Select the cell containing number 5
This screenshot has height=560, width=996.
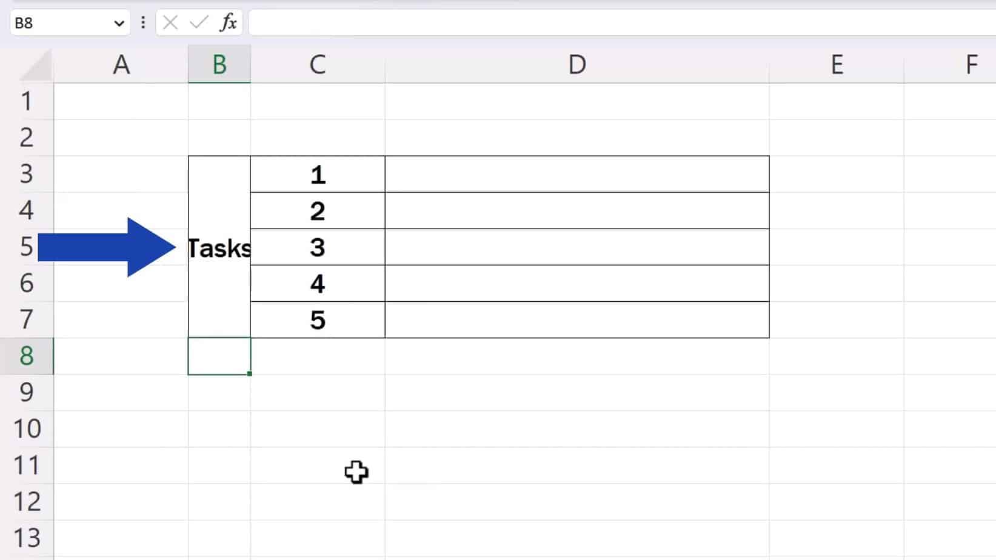click(318, 320)
